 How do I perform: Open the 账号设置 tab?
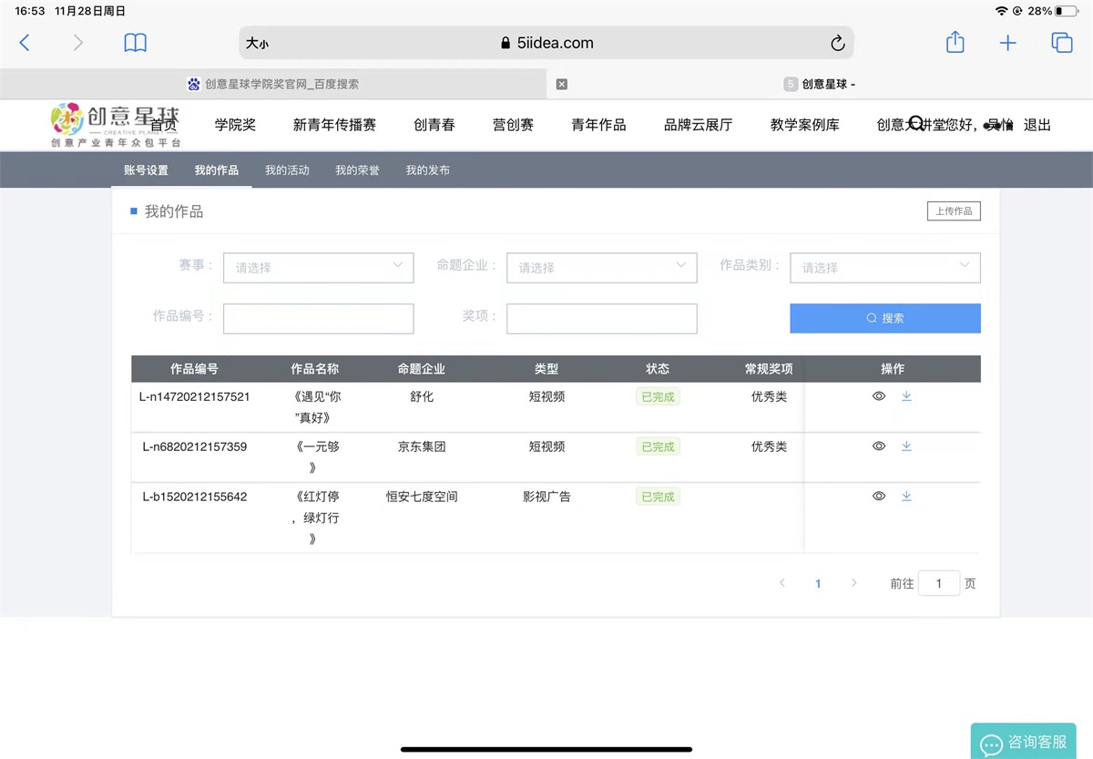[146, 170]
